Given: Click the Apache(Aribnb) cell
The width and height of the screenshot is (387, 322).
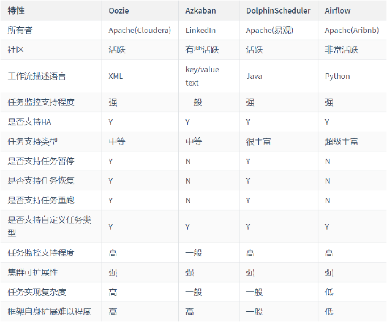Looking at the screenshot, I should click(x=352, y=30).
